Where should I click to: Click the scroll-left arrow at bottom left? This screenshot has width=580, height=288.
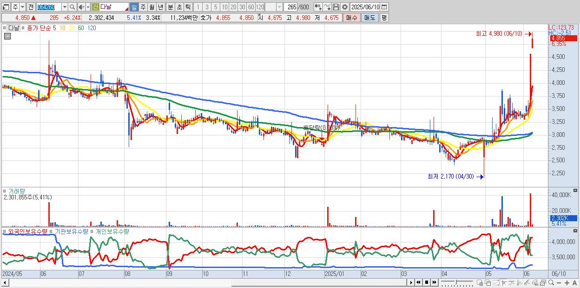pos(5,282)
